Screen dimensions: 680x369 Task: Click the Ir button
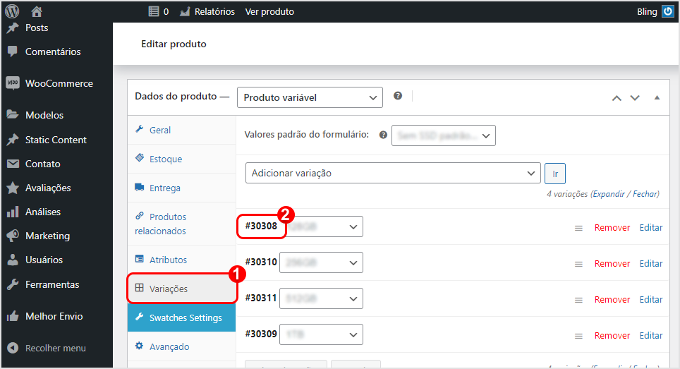(554, 174)
